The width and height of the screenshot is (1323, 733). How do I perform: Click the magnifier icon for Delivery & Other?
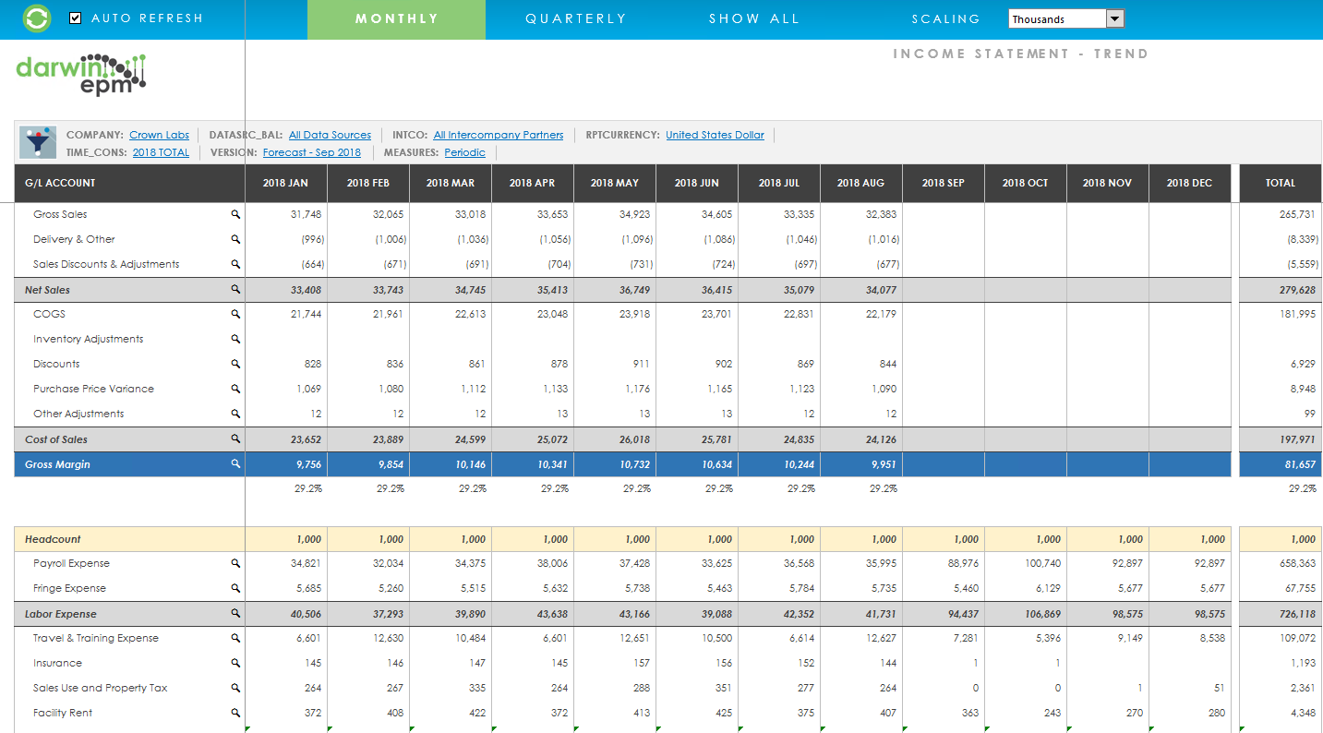point(235,239)
